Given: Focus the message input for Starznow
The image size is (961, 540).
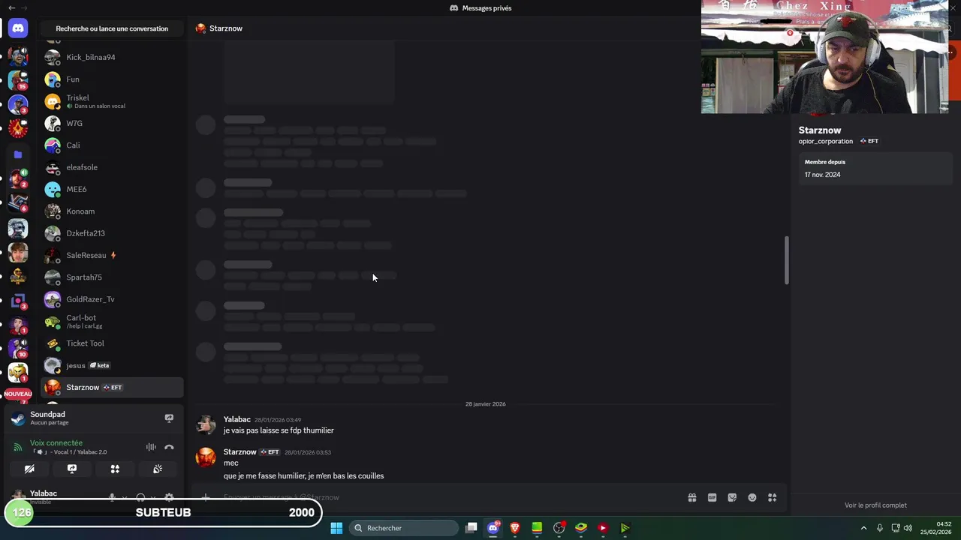Looking at the screenshot, I should (450, 497).
